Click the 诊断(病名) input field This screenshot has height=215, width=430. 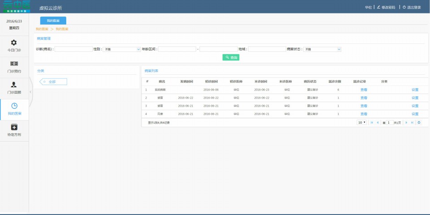[73, 49]
